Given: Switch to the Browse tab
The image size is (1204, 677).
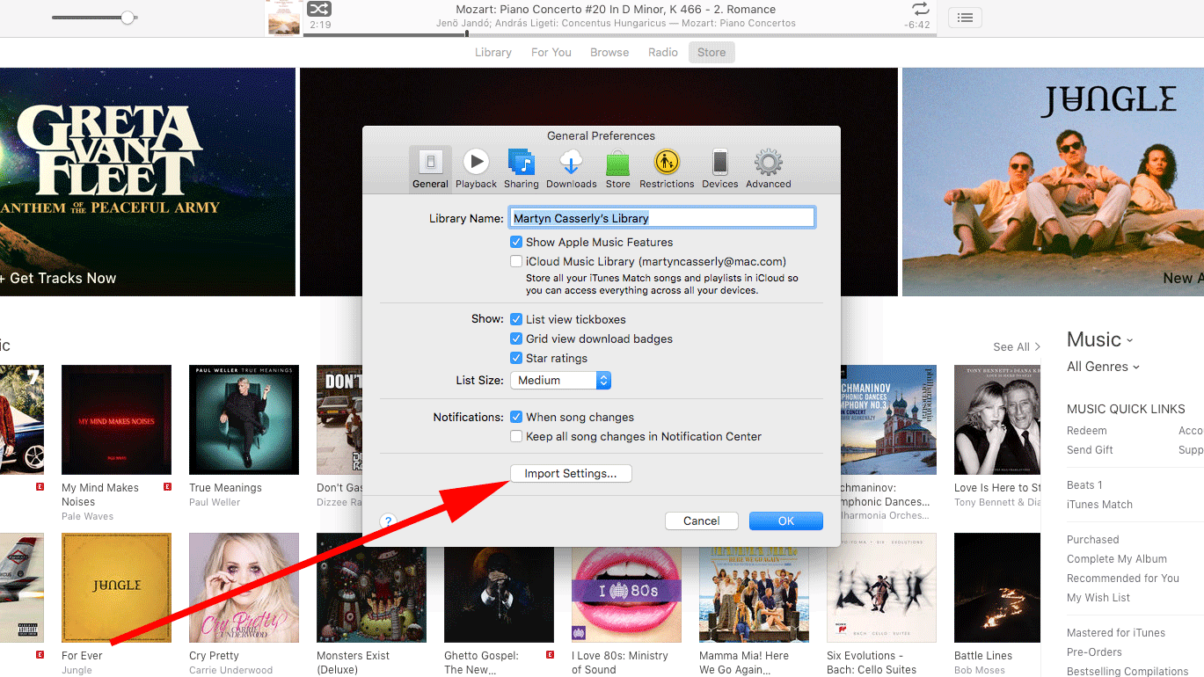Looking at the screenshot, I should coord(609,52).
